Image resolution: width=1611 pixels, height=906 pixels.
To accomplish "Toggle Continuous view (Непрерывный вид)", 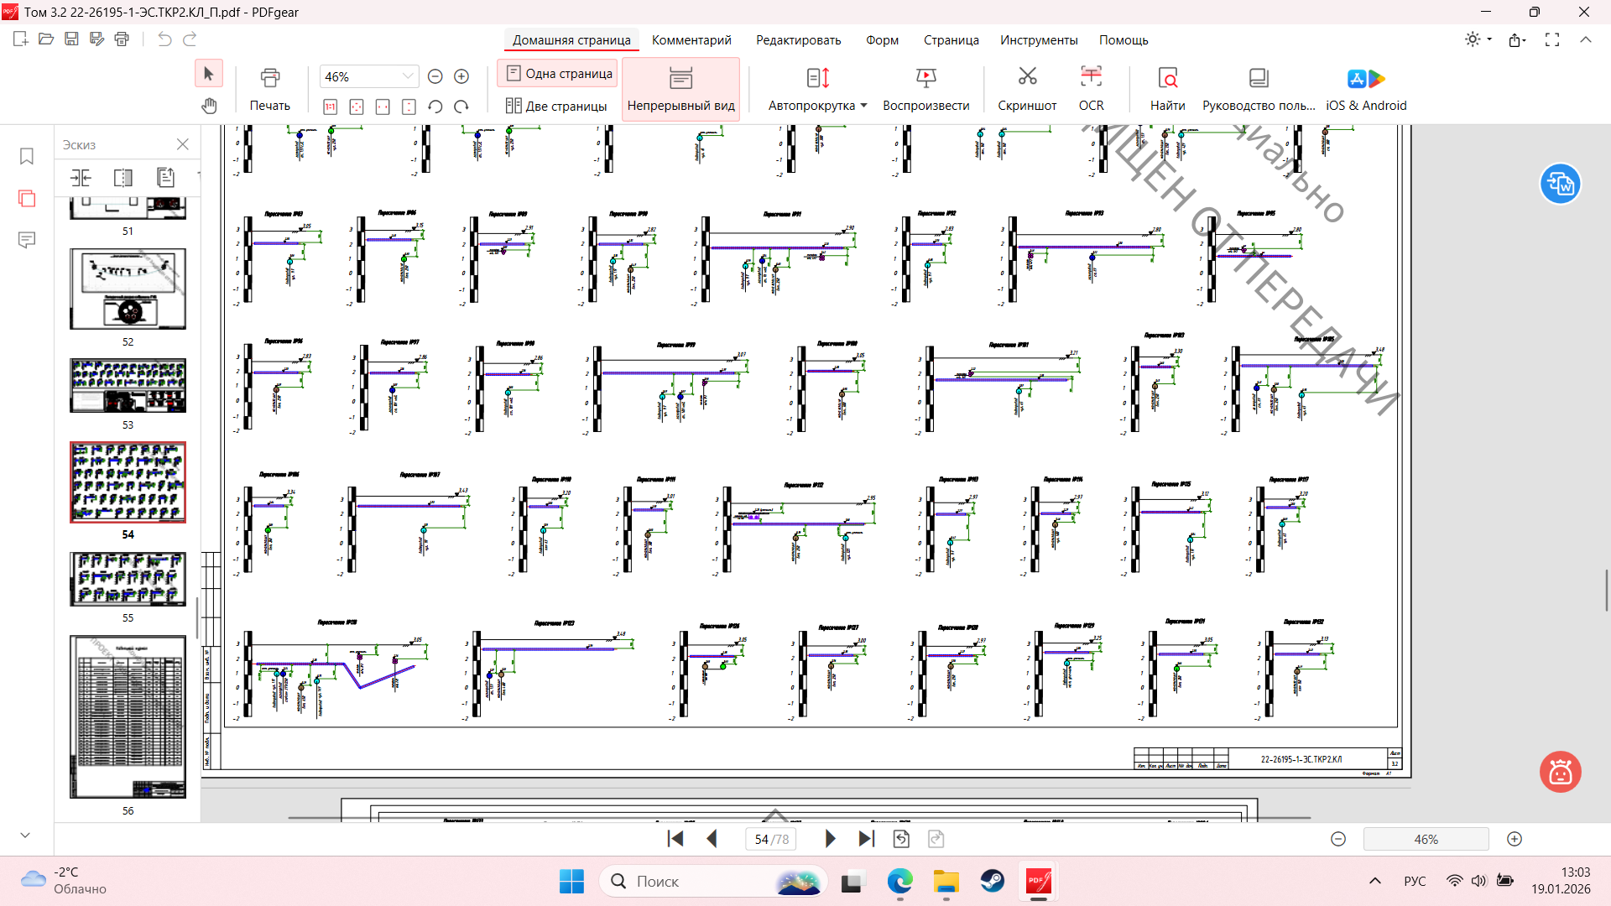I will [680, 89].
